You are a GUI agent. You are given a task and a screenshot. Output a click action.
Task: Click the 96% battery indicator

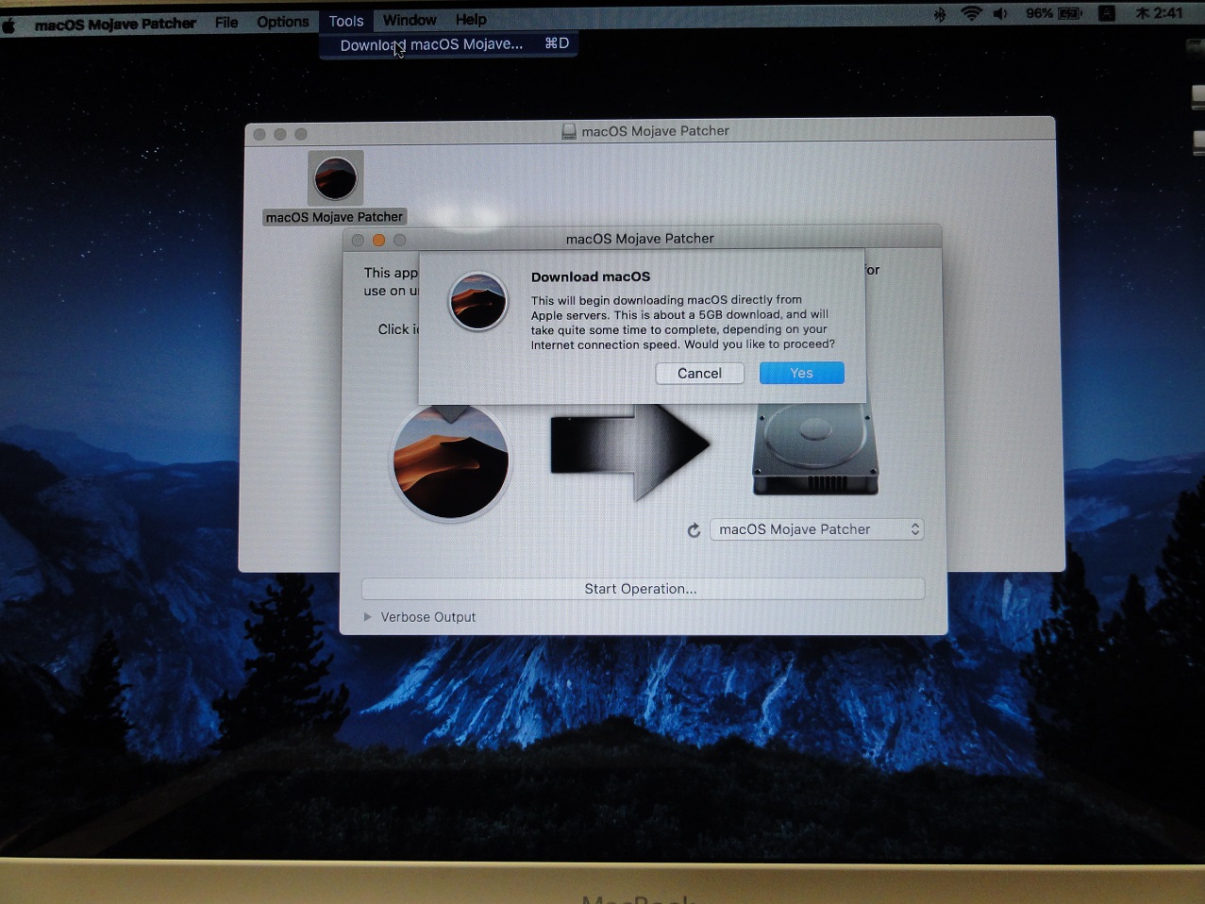click(1053, 13)
